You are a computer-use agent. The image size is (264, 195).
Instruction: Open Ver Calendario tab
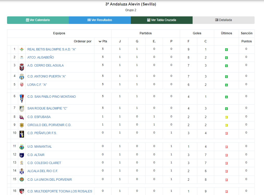[38, 20]
